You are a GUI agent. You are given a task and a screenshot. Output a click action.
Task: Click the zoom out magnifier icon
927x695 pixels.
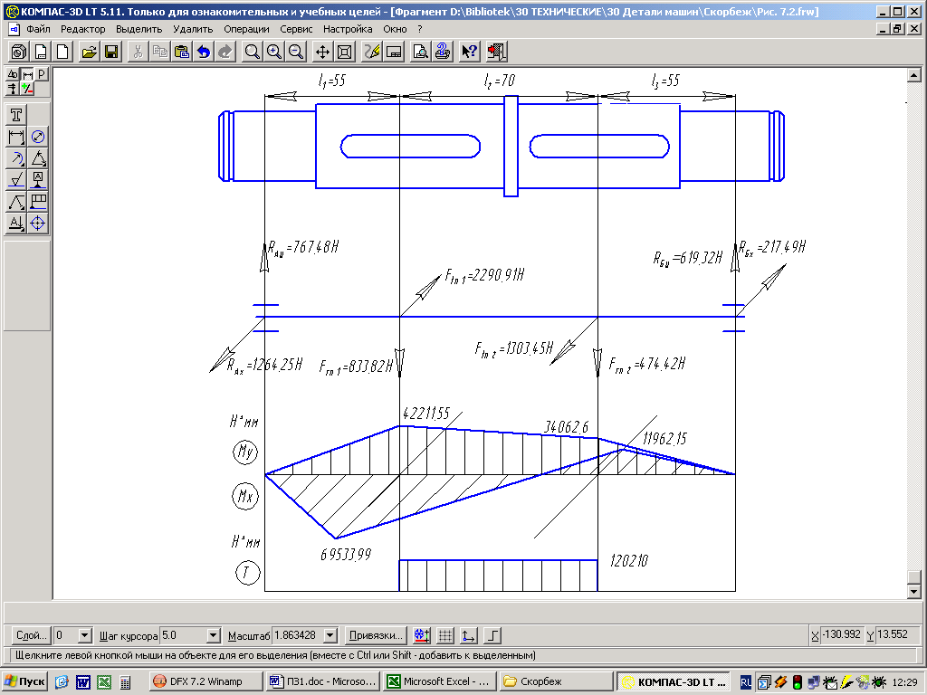296,52
